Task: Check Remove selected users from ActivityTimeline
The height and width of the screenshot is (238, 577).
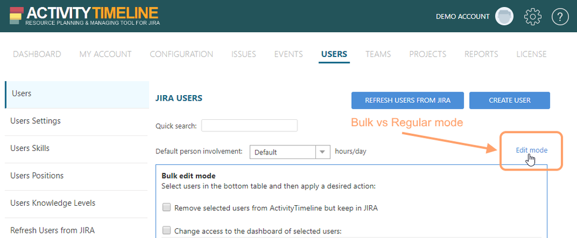Action: 167,207
